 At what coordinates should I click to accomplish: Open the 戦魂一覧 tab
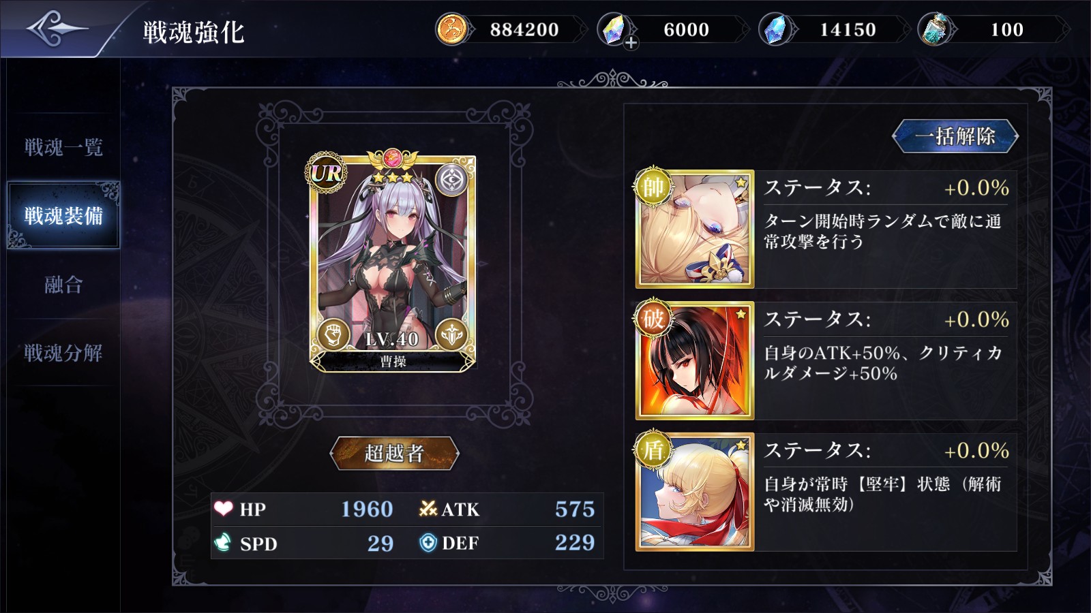63,147
